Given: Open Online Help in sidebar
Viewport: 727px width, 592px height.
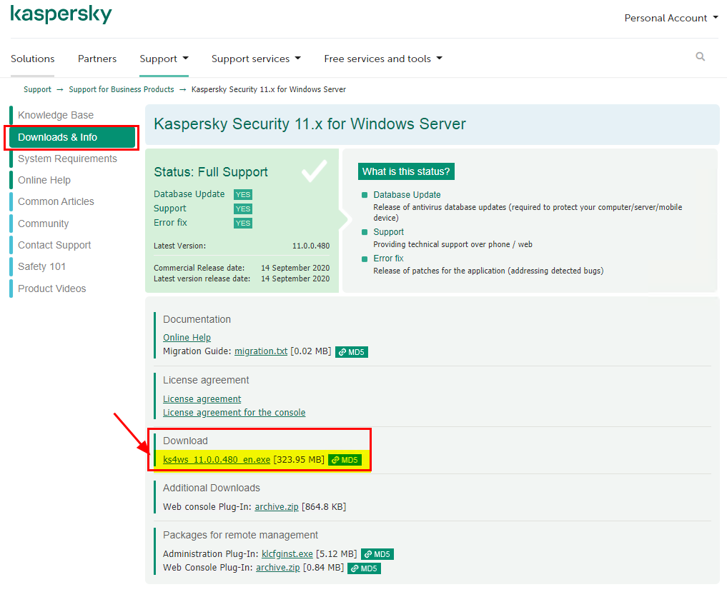Looking at the screenshot, I should (x=44, y=180).
